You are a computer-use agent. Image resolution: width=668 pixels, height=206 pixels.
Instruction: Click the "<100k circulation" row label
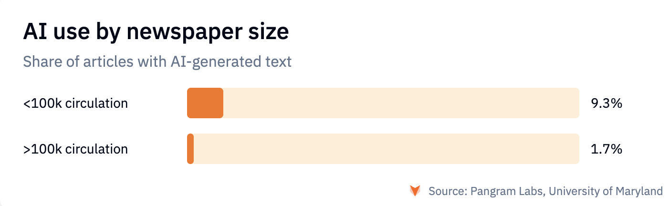coord(75,103)
